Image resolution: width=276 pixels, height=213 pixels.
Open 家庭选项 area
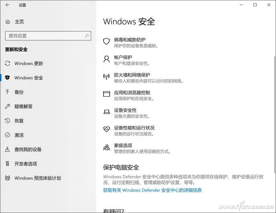(x=123, y=145)
